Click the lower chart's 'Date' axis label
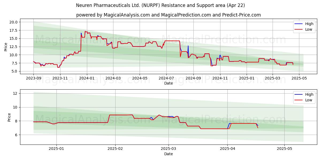 point(169,154)
